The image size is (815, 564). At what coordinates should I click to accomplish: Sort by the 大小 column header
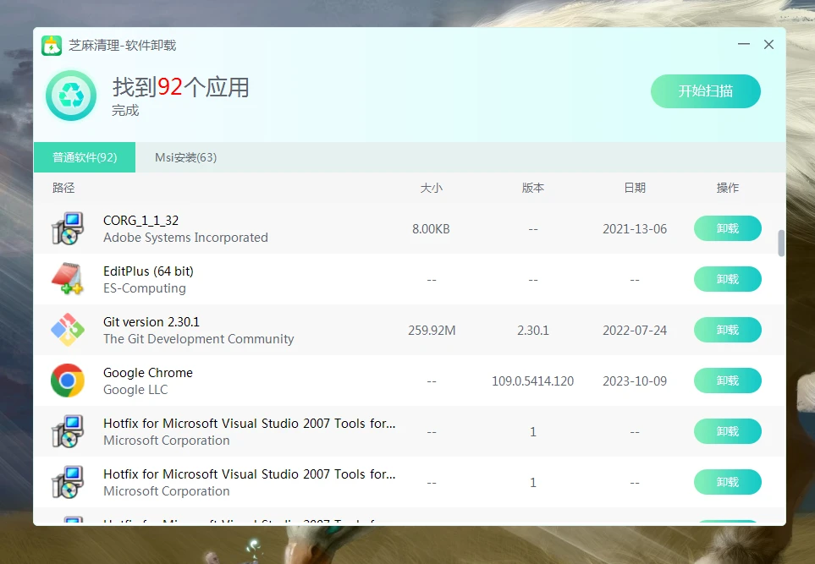[431, 188]
